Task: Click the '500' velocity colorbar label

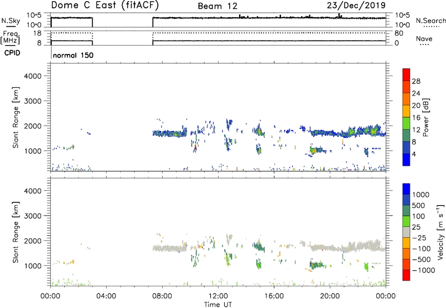Action: pyautogui.click(x=419, y=206)
